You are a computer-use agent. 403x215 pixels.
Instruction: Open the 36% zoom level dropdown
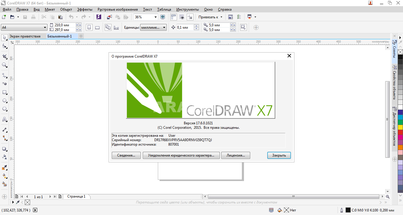point(156,17)
